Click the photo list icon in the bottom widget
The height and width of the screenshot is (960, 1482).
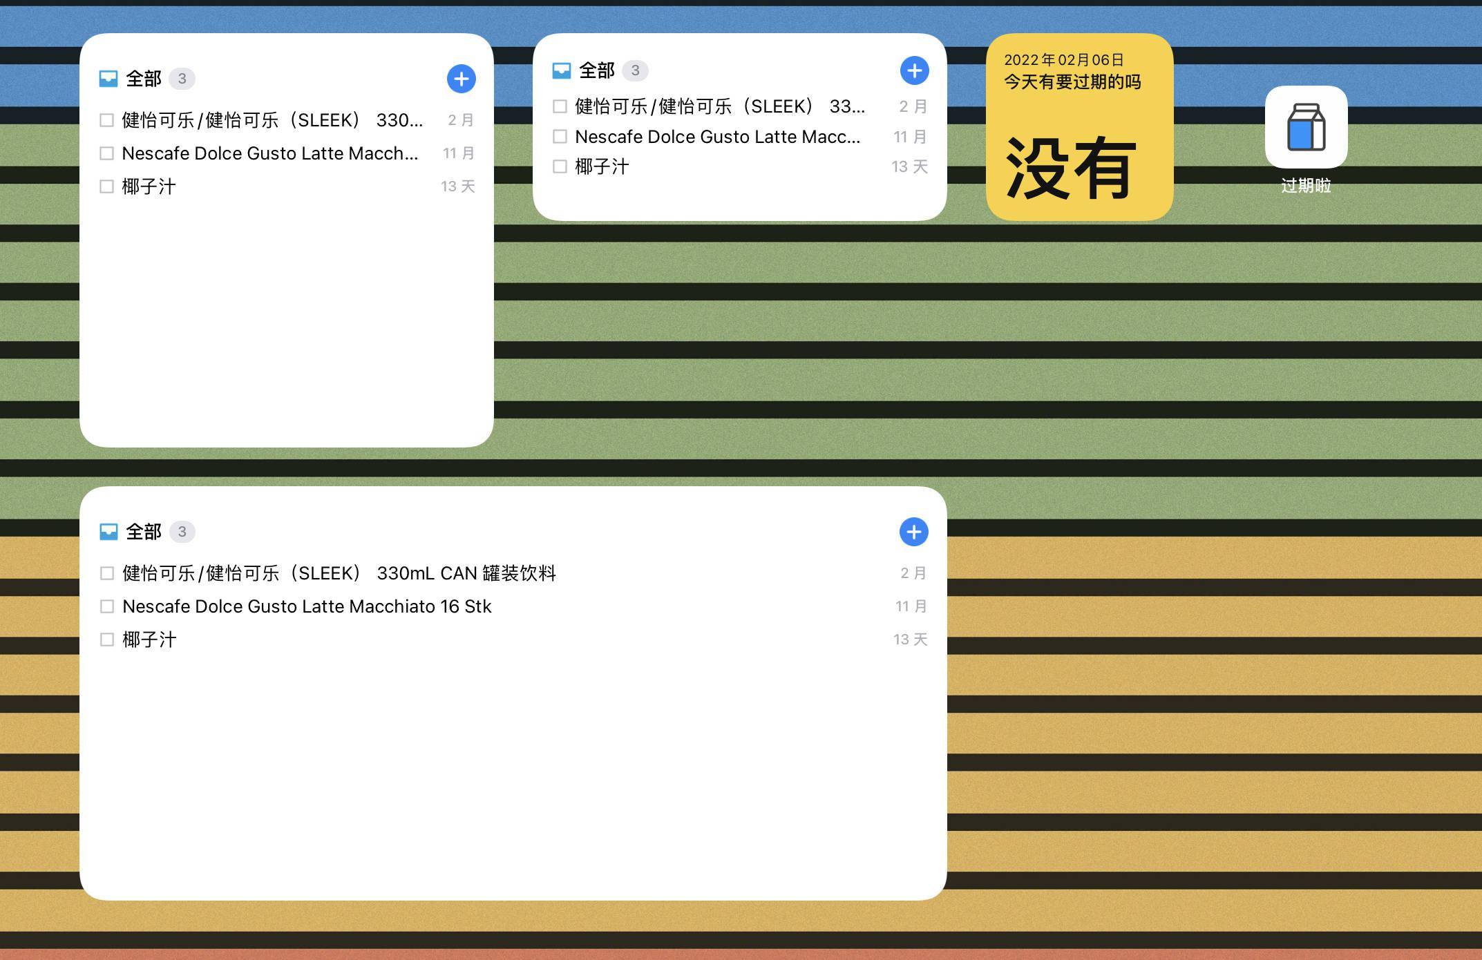point(108,531)
